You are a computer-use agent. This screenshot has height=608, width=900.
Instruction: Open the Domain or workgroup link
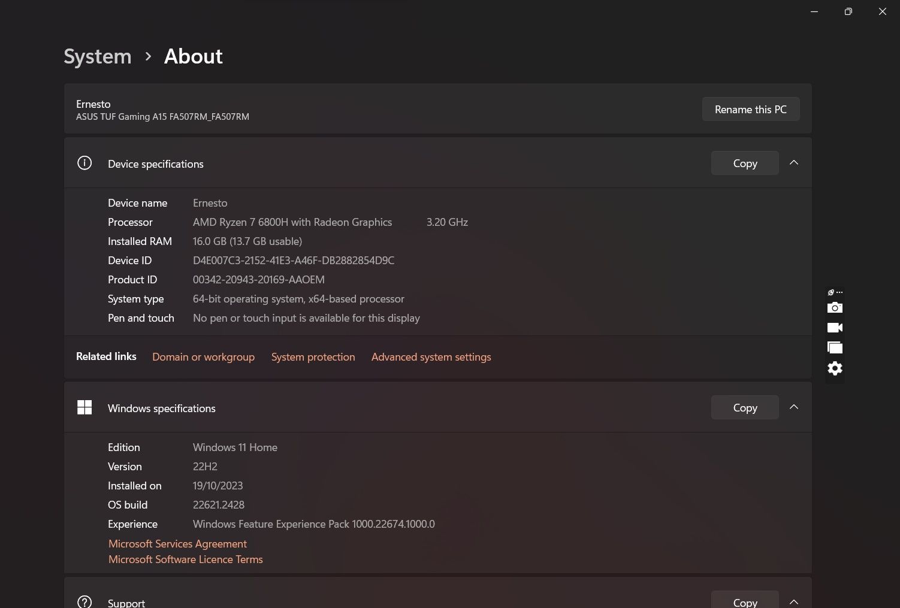pyautogui.click(x=203, y=356)
